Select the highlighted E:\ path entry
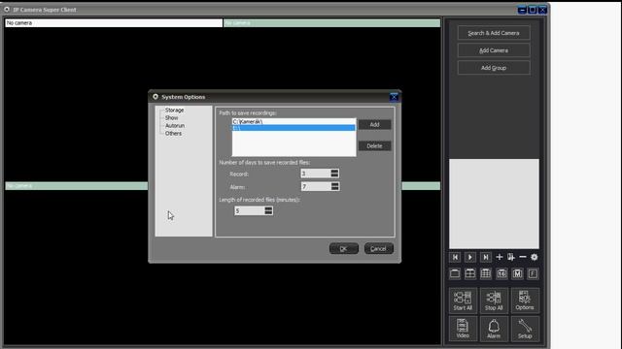This screenshot has height=349, width=622. pos(294,128)
